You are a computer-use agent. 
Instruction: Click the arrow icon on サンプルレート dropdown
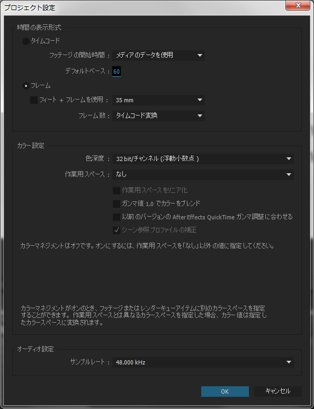(x=289, y=362)
